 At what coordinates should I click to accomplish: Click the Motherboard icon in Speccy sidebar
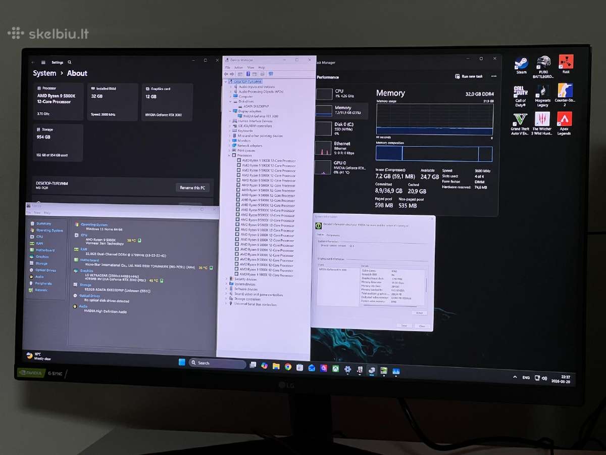[32, 250]
